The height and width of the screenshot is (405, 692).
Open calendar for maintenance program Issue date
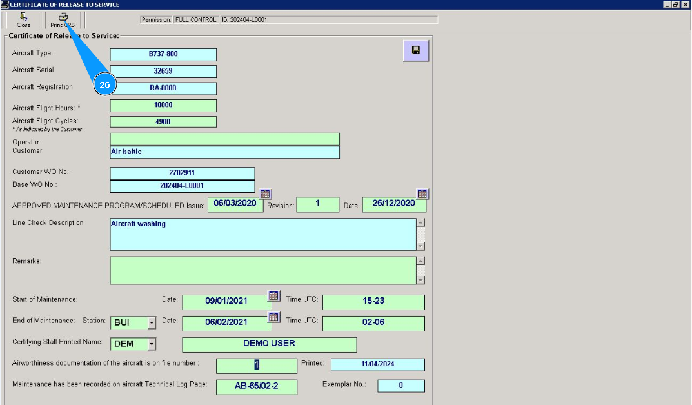[266, 193]
